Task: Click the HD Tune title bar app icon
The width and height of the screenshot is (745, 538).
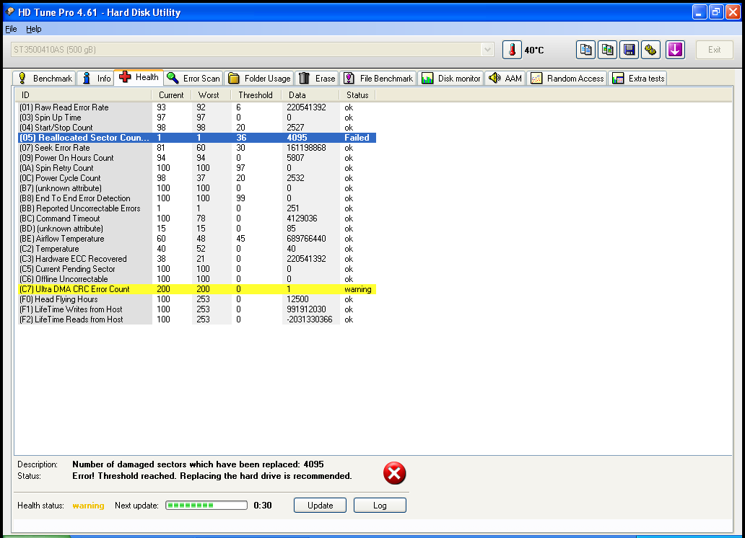Action: (x=9, y=12)
